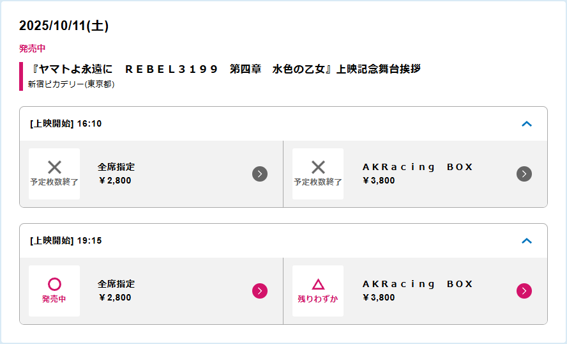
Task: Click the sold-out X icon for 16:10 AKRacing BOX
Action: coord(318,168)
